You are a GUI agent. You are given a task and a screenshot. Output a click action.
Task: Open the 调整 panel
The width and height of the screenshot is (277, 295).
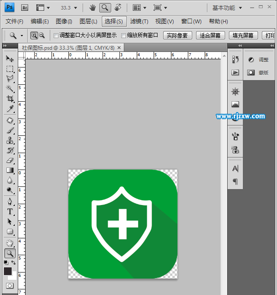pyautogui.click(x=259, y=60)
